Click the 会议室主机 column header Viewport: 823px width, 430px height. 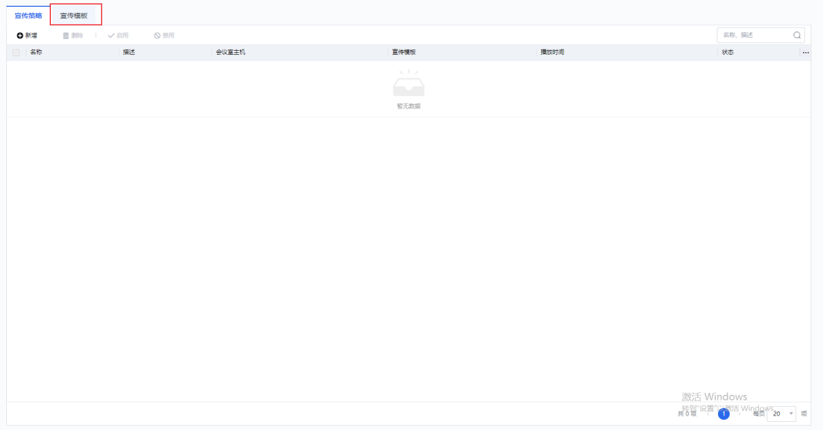tap(230, 53)
